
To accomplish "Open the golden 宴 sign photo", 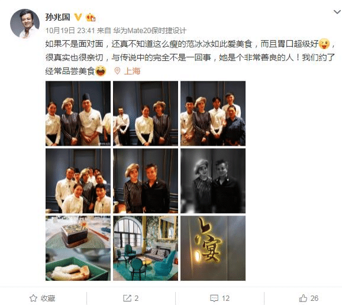I will coord(213,248).
